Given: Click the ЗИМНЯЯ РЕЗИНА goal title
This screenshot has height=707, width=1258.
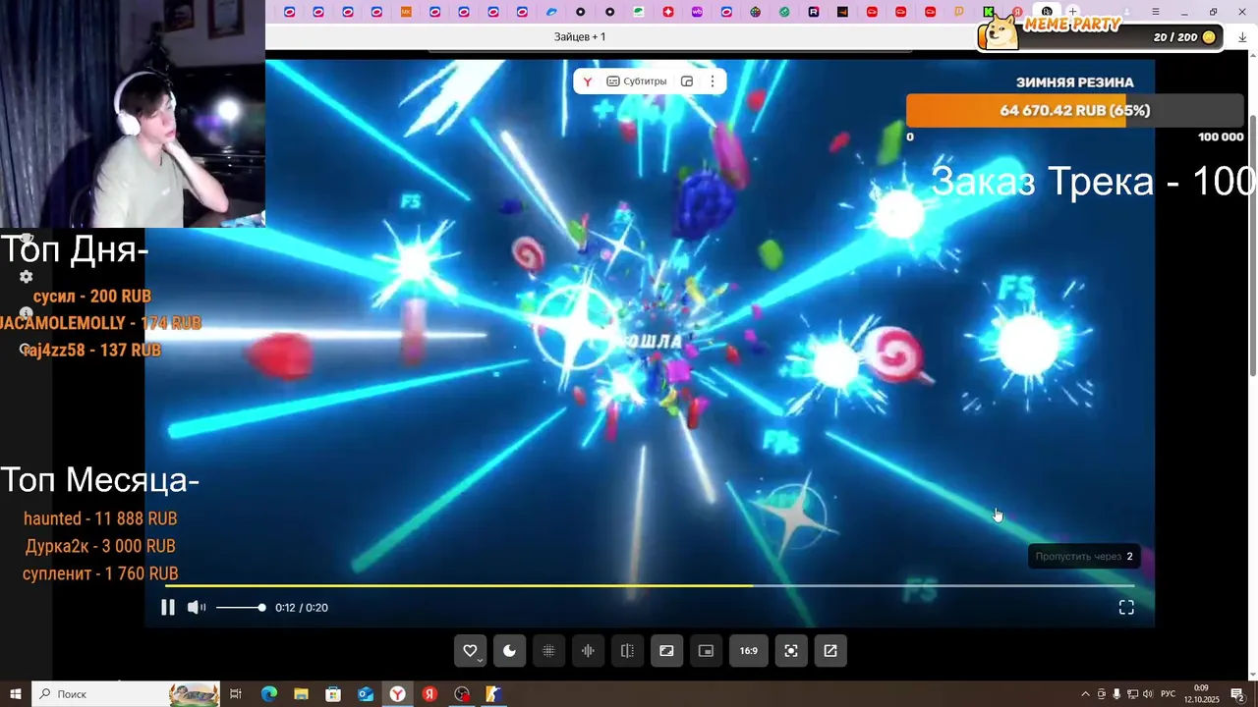Looking at the screenshot, I should [x=1074, y=82].
